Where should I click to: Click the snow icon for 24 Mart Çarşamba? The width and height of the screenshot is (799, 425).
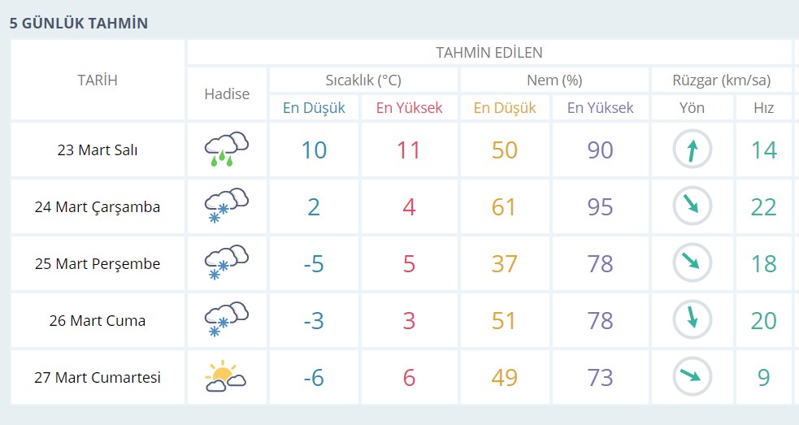pyautogui.click(x=226, y=206)
